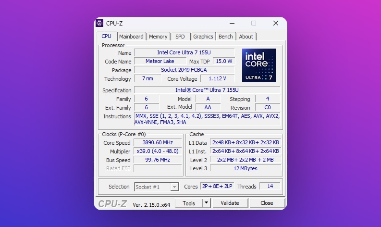
Task: Click the Bus Speed value 99.76 MHz
Action: 158,160
